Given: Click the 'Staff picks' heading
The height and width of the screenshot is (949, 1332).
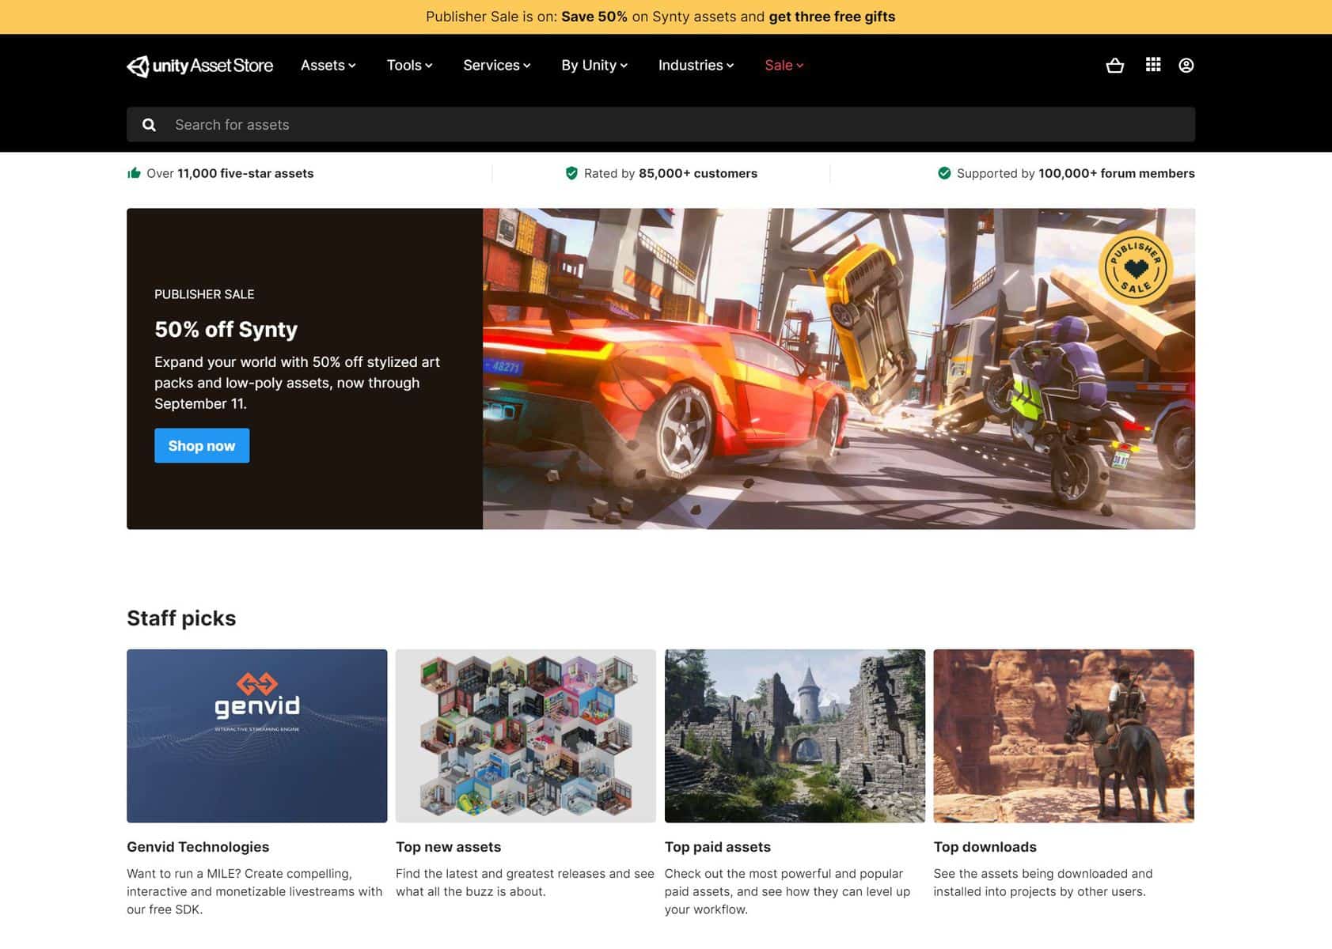Looking at the screenshot, I should click(x=181, y=618).
